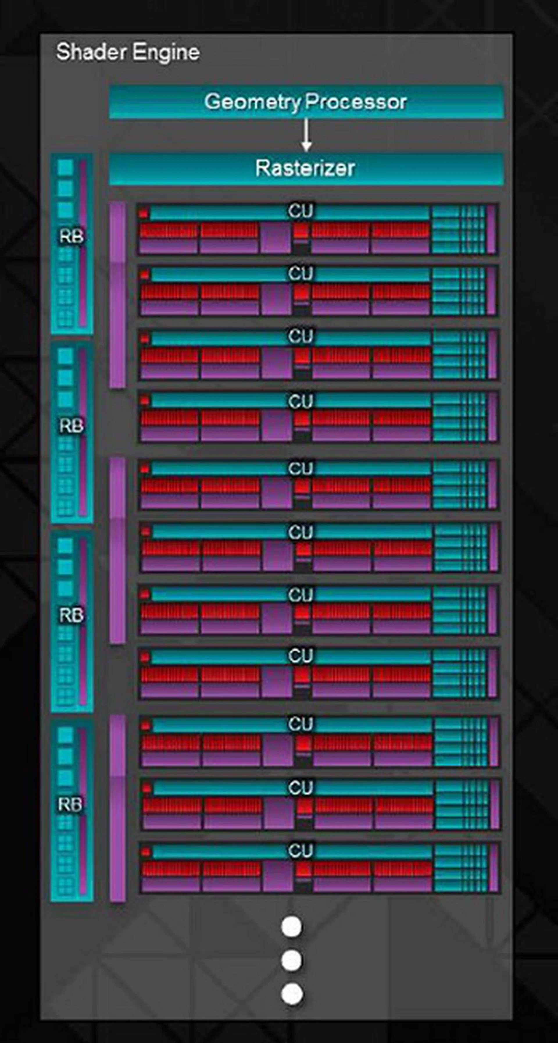Click the top purple vertical bar left of CUs
558x1043 pixels.
click(x=117, y=295)
